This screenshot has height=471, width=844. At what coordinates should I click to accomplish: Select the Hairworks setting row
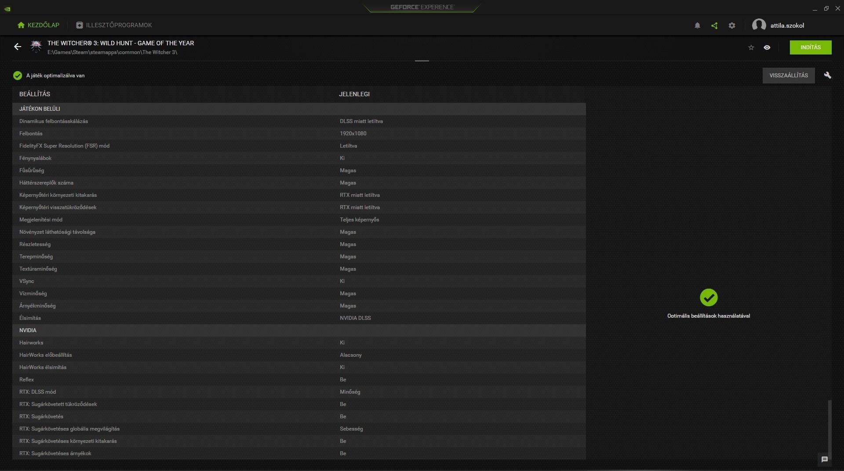[299, 343]
